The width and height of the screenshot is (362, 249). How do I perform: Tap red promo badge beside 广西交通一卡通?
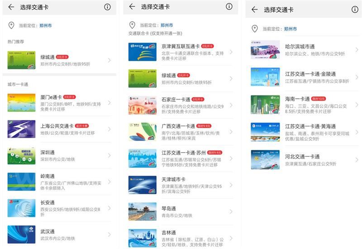[x=204, y=126]
